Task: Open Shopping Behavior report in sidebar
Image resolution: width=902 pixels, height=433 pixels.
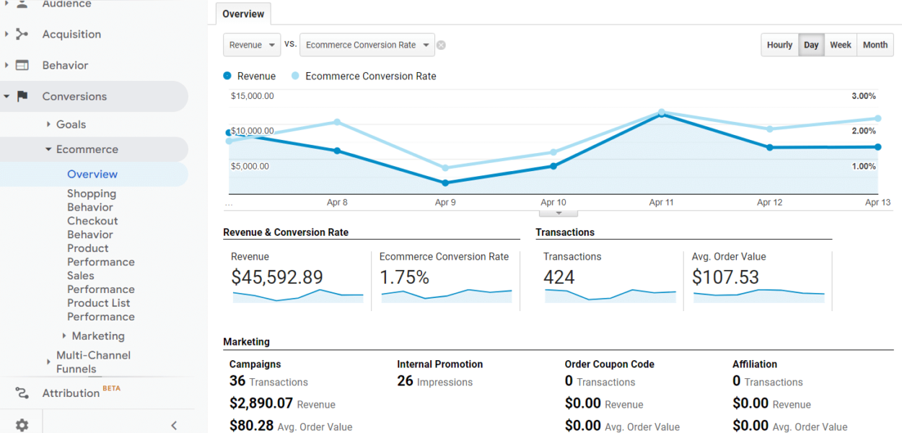Action: point(91,200)
